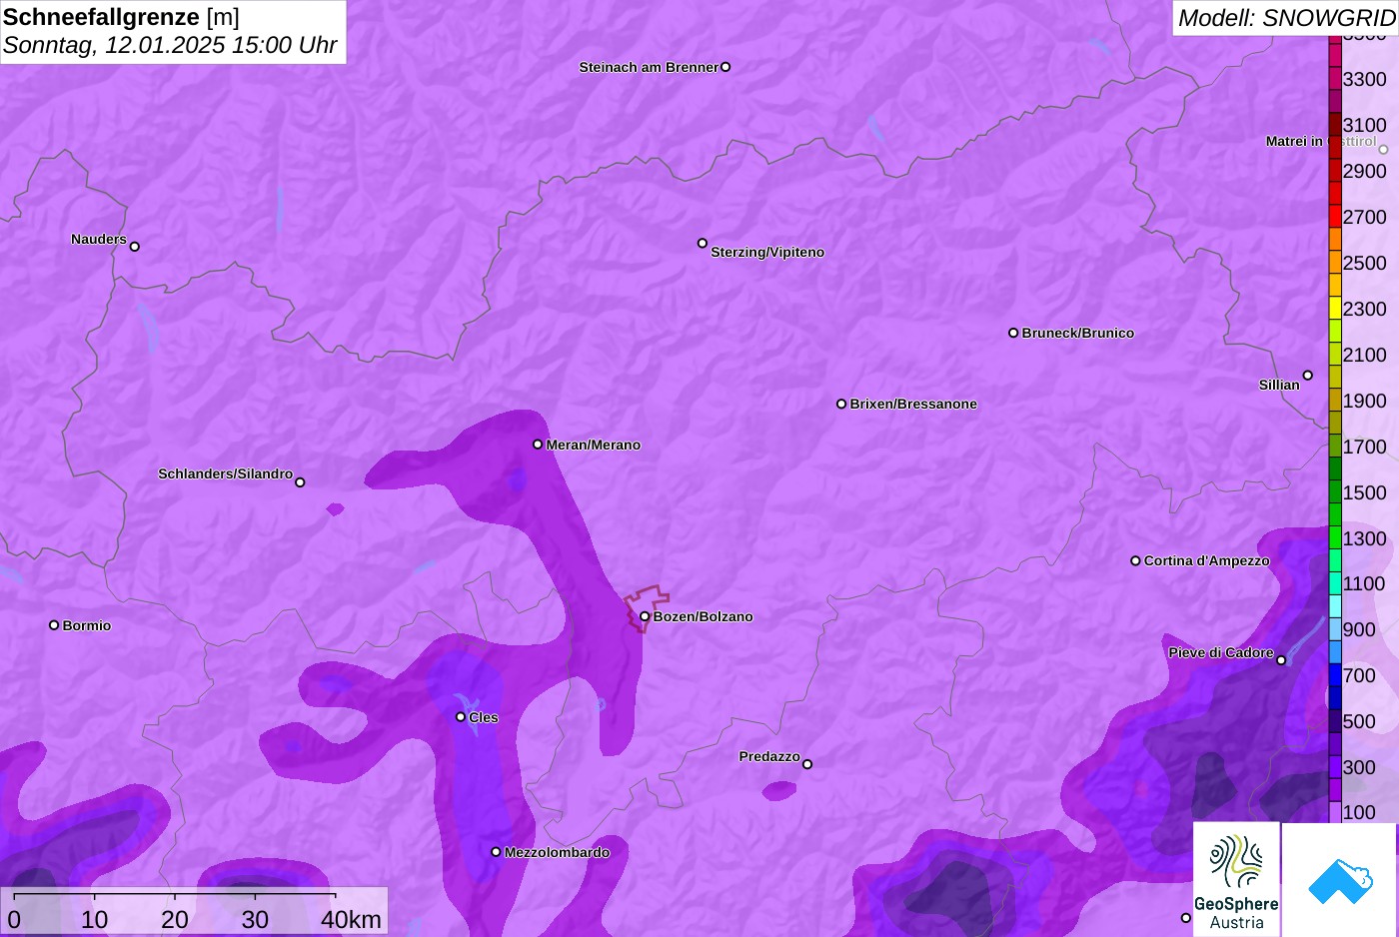This screenshot has width=1399, height=937.
Task: Click the Bruneck/Brunico marker dot
Action: click(1013, 333)
